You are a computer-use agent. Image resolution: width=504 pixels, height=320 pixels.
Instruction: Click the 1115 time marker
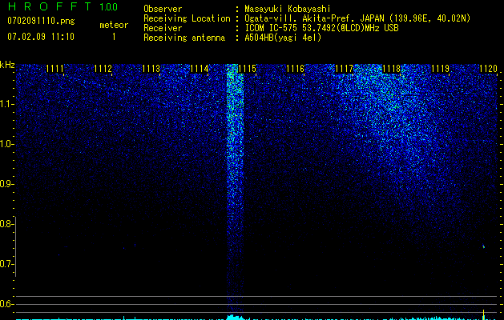click(x=247, y=69)
